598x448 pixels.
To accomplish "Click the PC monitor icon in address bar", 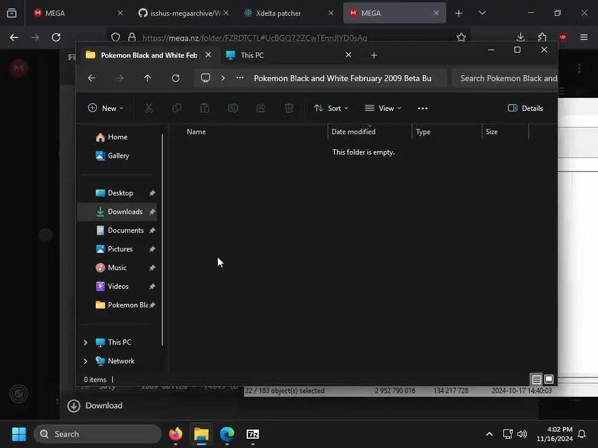I will click(x=206, y=78).
